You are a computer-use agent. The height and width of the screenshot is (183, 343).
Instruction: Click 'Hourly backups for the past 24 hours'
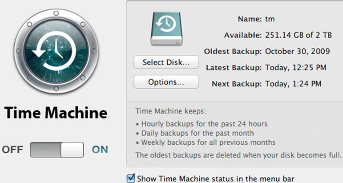[x=204, y=124]
